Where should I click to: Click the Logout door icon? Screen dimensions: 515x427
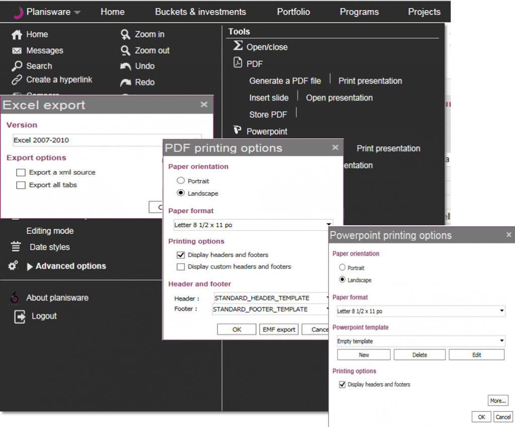pos(20,317)
